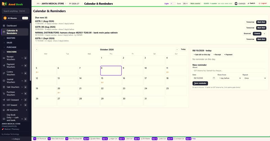Click the reminder About text field
270x141 pixels.
coord(229,70)
